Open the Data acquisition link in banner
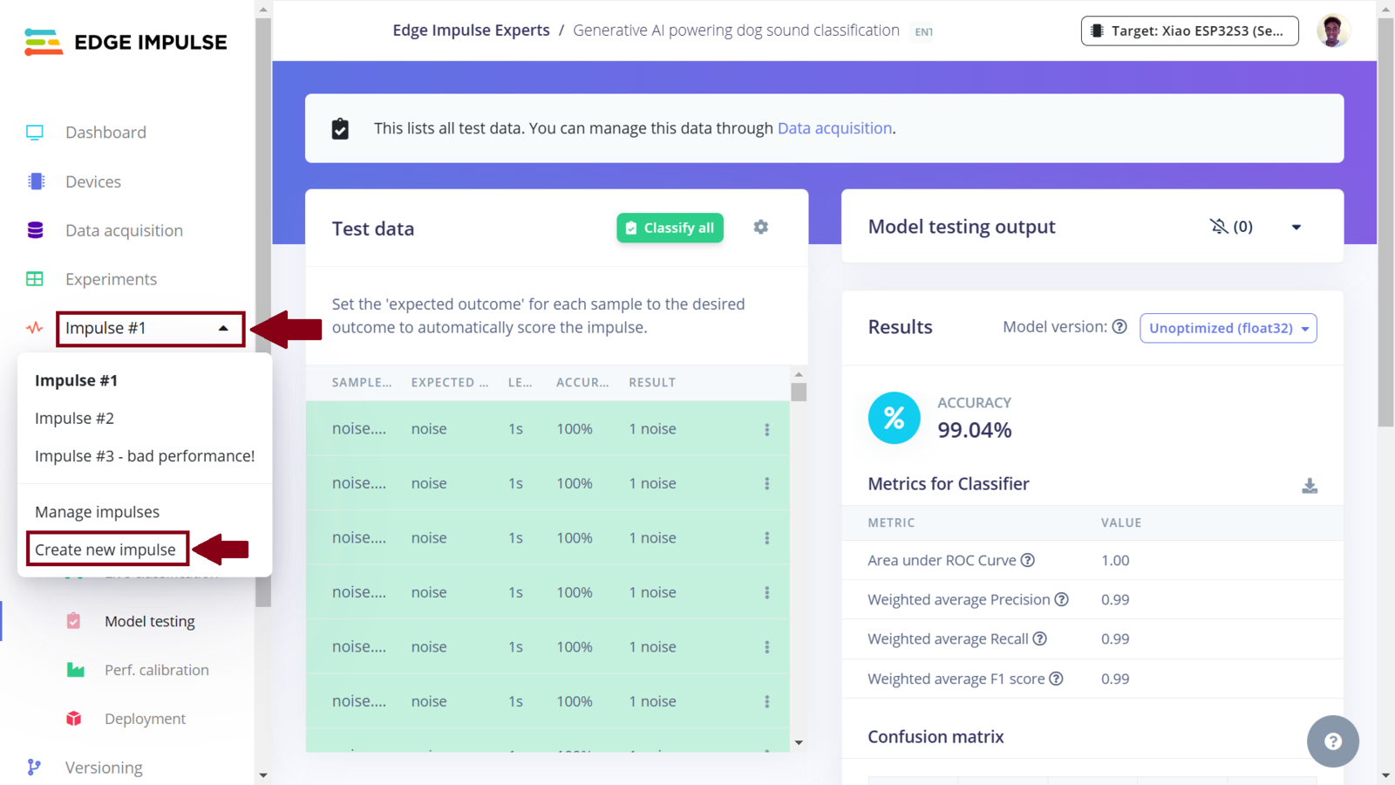The height and width of the screenshot is (785, 1395). pos(834,128)
